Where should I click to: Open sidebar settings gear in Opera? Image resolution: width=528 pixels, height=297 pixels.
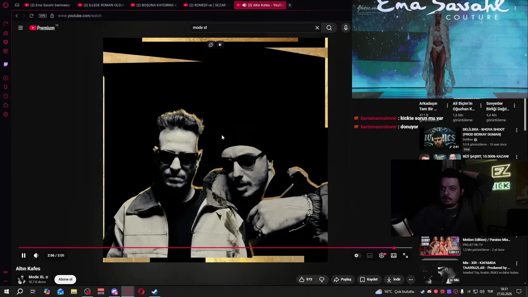coord(6,114)
